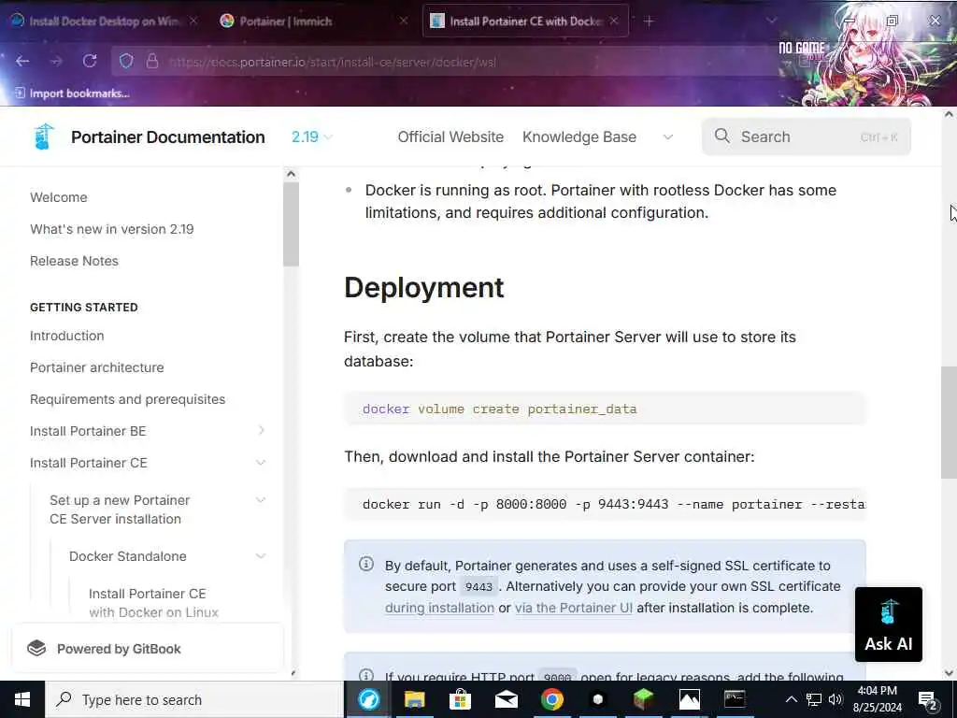
Task: Open Requirements and prerequisites page
Action: pos(127,399)
